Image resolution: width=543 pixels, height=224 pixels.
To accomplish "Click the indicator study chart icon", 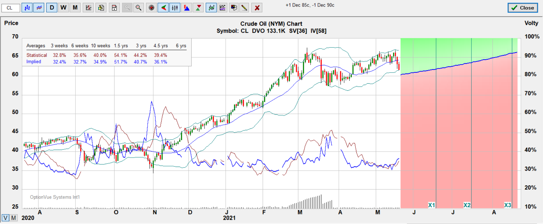I will pyautogui.click(x=223, y=8).
